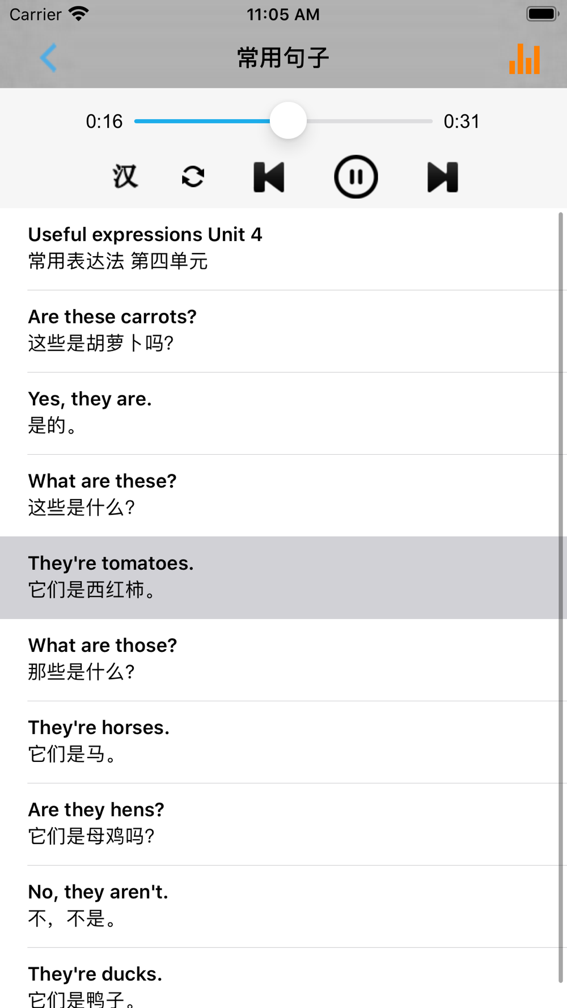Toggle Chinese text with 汉 icon

point(125,177)
